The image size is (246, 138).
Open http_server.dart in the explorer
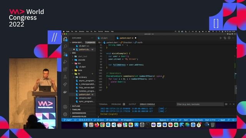coord(86,88)
